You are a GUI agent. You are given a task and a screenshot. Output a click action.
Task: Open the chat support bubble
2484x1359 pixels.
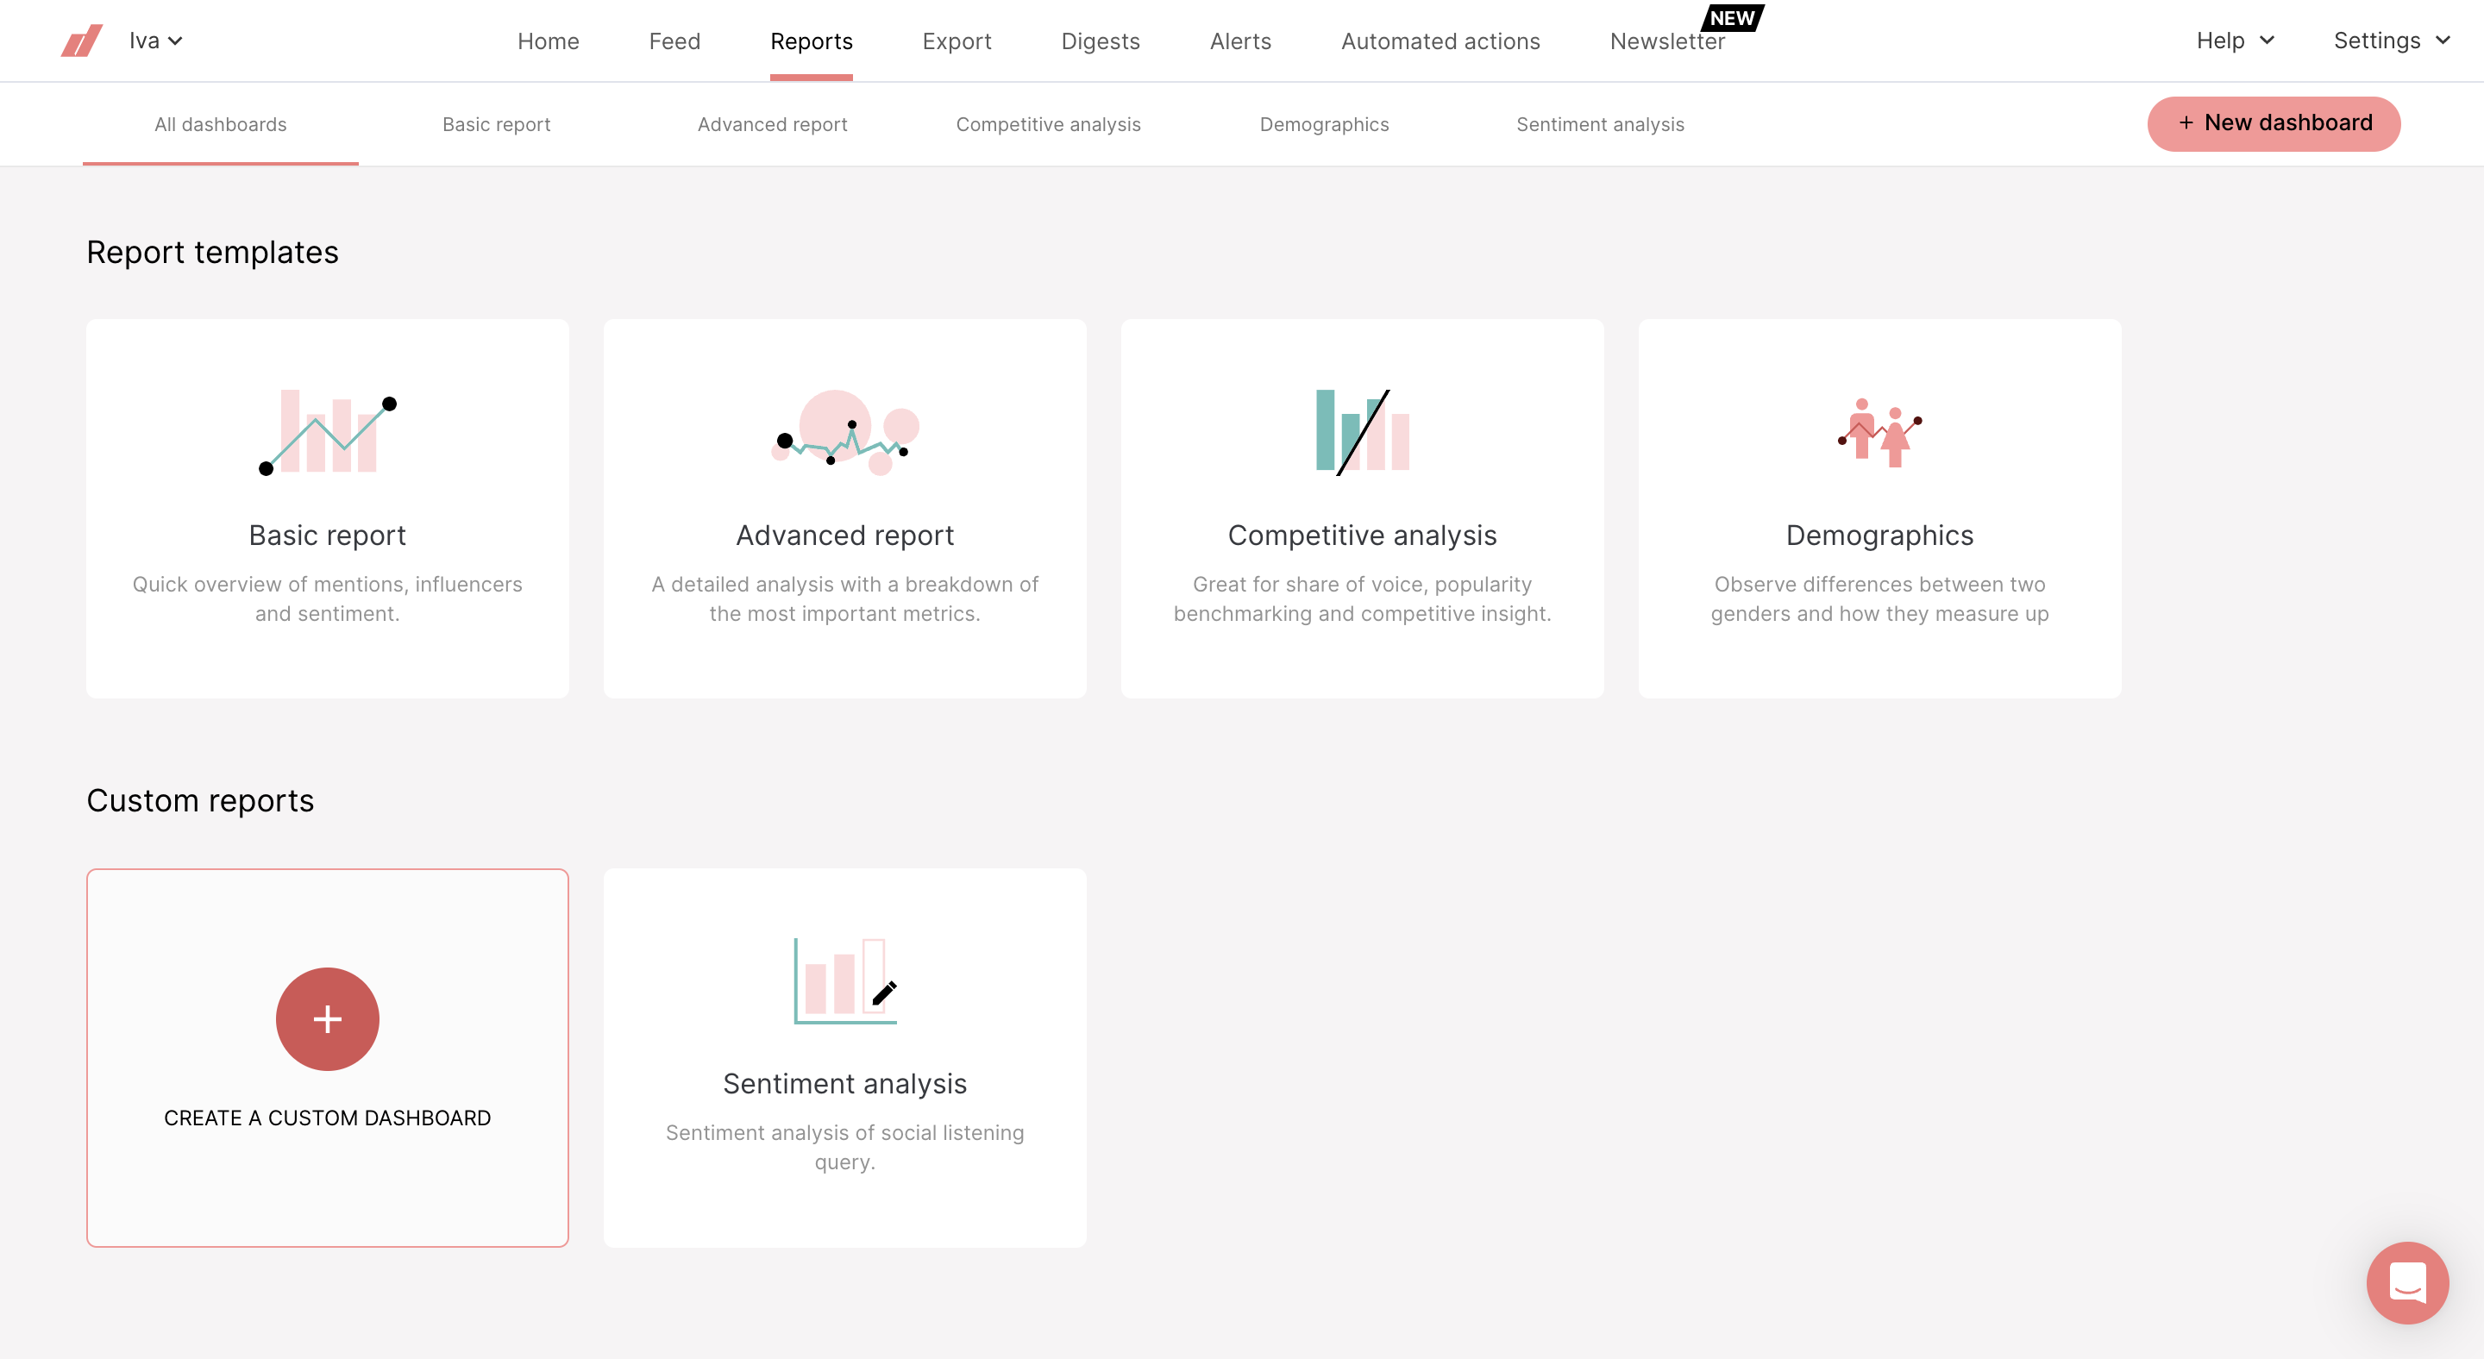pyautogui.click(x=2407, y=1282)
